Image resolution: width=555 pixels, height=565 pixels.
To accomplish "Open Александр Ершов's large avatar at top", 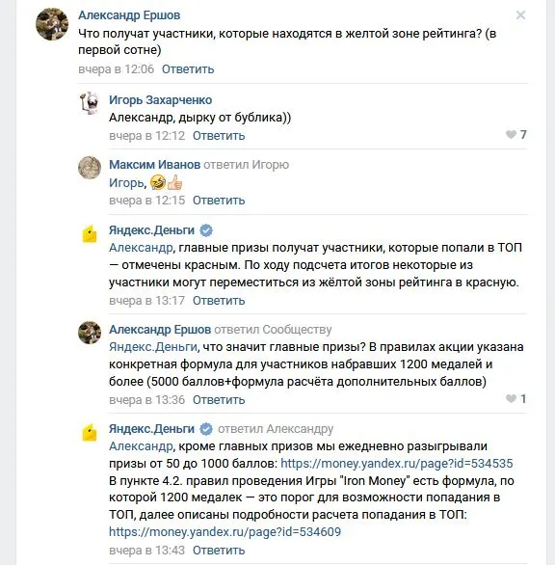I will 52,24.
